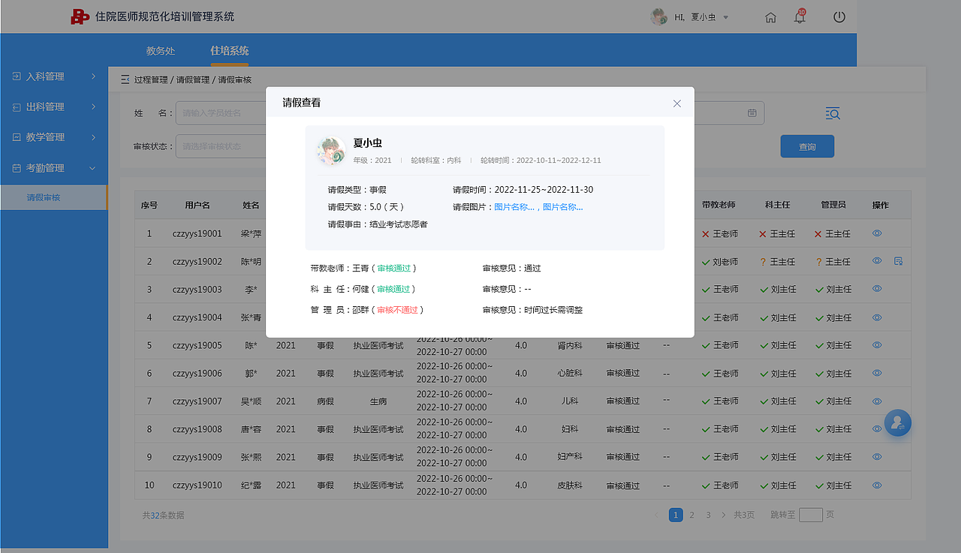The height and width of the screenshot is (553, 961).
Task: Click the 跳转至 page number input
Action: pos(811,515)
